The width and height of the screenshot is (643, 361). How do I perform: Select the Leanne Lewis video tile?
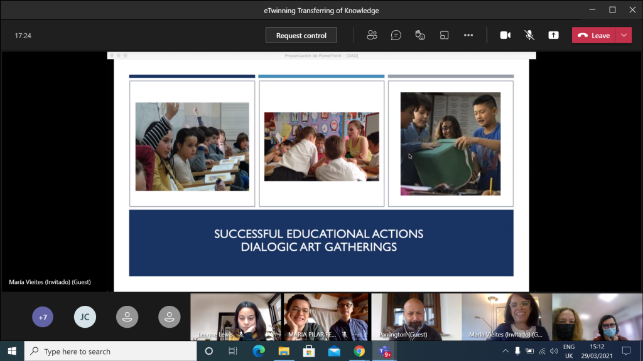pos(235,317)
